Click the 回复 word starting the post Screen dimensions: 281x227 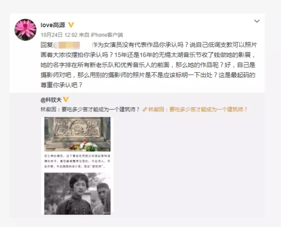pyautogui.click(x=47, y=45)
